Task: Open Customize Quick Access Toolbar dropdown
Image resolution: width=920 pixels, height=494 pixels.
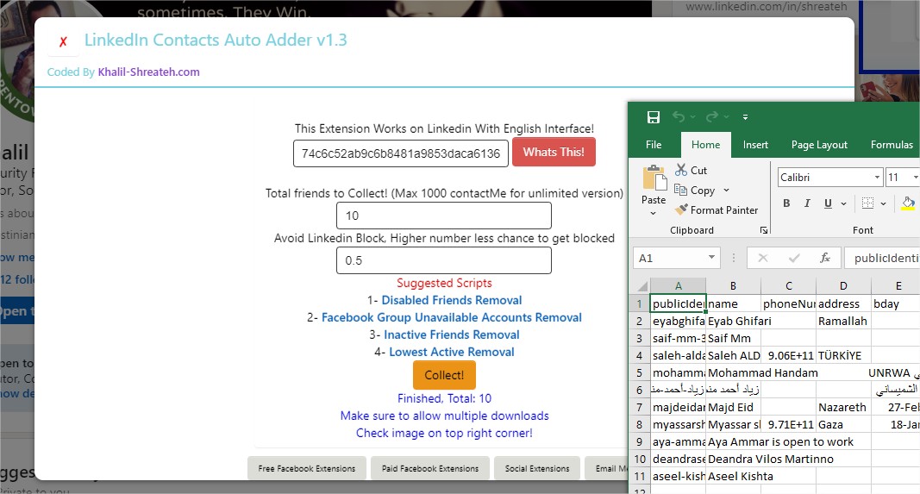Action: 745,117
